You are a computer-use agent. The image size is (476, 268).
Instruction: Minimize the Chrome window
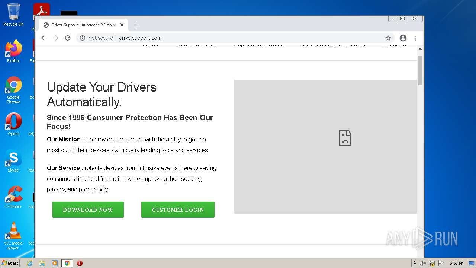point(393,19)
